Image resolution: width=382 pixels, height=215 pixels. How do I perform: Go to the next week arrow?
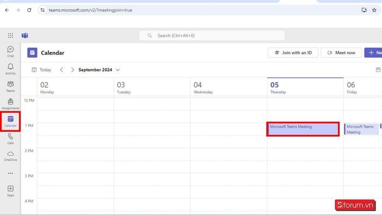(73, 70)
